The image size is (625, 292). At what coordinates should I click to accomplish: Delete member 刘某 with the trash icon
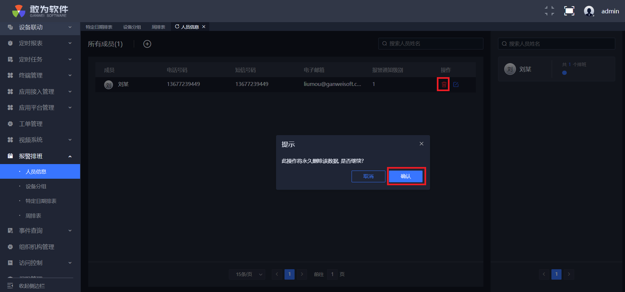click(x=444, y=84)
